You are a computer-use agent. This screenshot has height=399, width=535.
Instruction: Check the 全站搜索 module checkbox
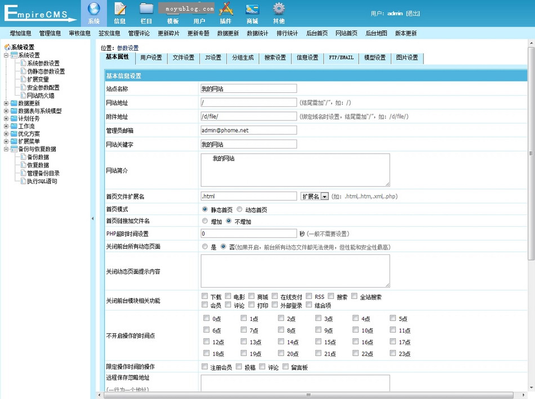tap(354, 296)
